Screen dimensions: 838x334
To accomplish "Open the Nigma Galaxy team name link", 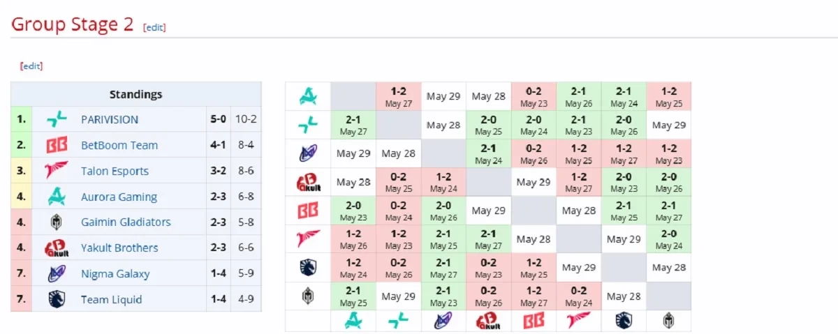I will point(115,274).
